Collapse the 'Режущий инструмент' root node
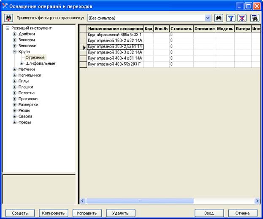 pyautogui.click(x=7, y=28)
